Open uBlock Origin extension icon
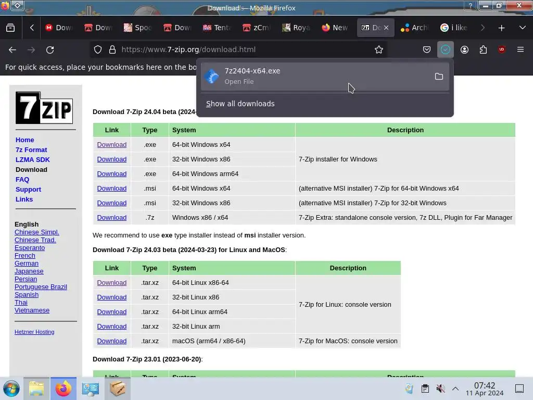Viewport: 533px width, 400px height. [502, 49]
